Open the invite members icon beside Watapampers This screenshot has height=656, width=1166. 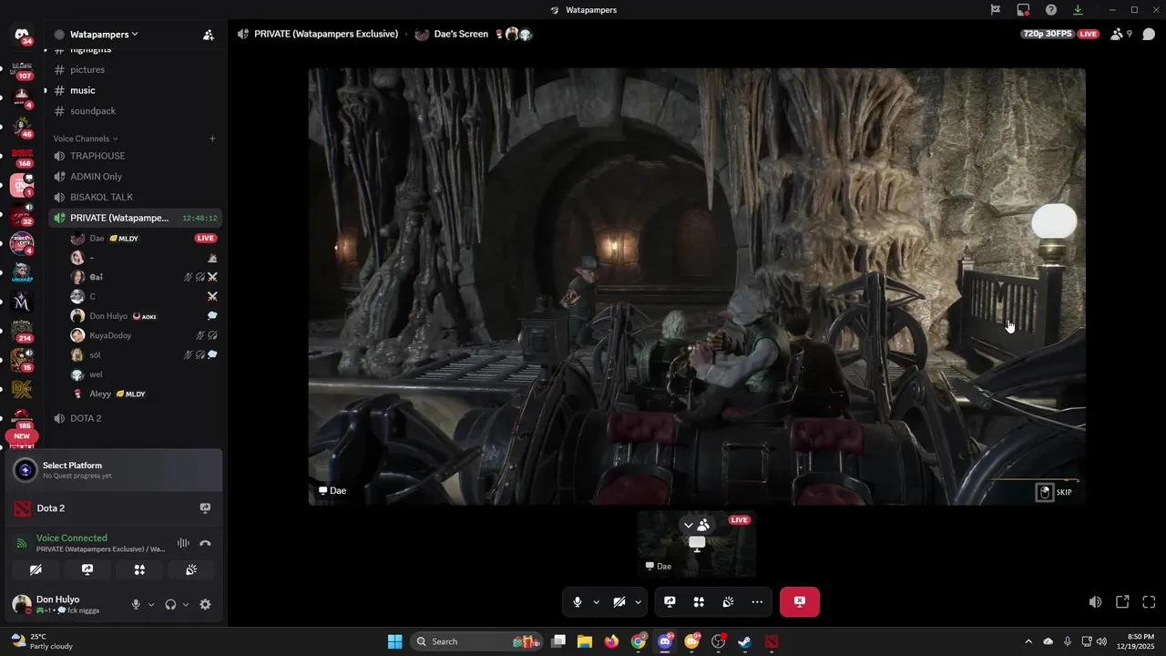point(209,35)
